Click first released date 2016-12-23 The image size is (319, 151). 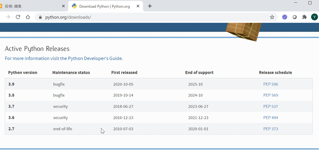(123, 118)
